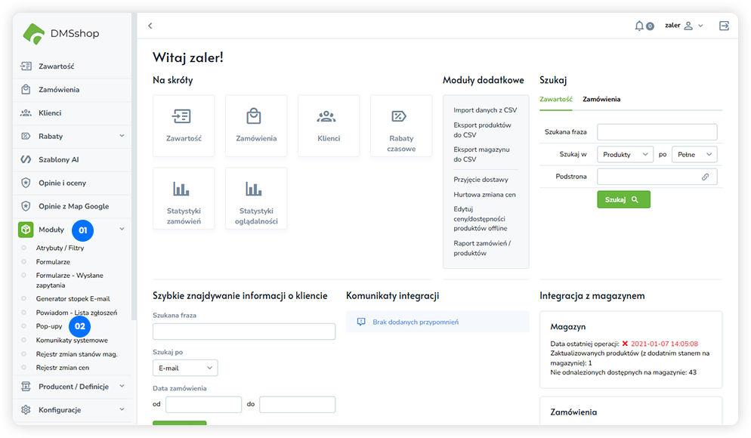Open the Rabaty czasowe tile
The width and height of the screenshot is (751, 438).
(x=401, y=125)
